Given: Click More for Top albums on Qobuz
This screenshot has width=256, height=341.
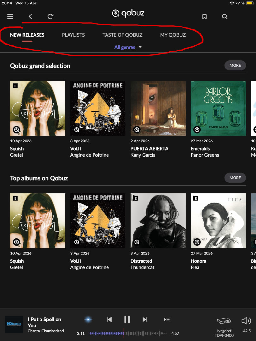Looking at the screenshot, I should pyautogui.click(x=235, y=178).
